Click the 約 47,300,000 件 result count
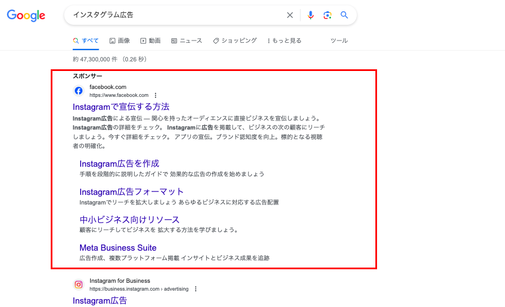 95,59
